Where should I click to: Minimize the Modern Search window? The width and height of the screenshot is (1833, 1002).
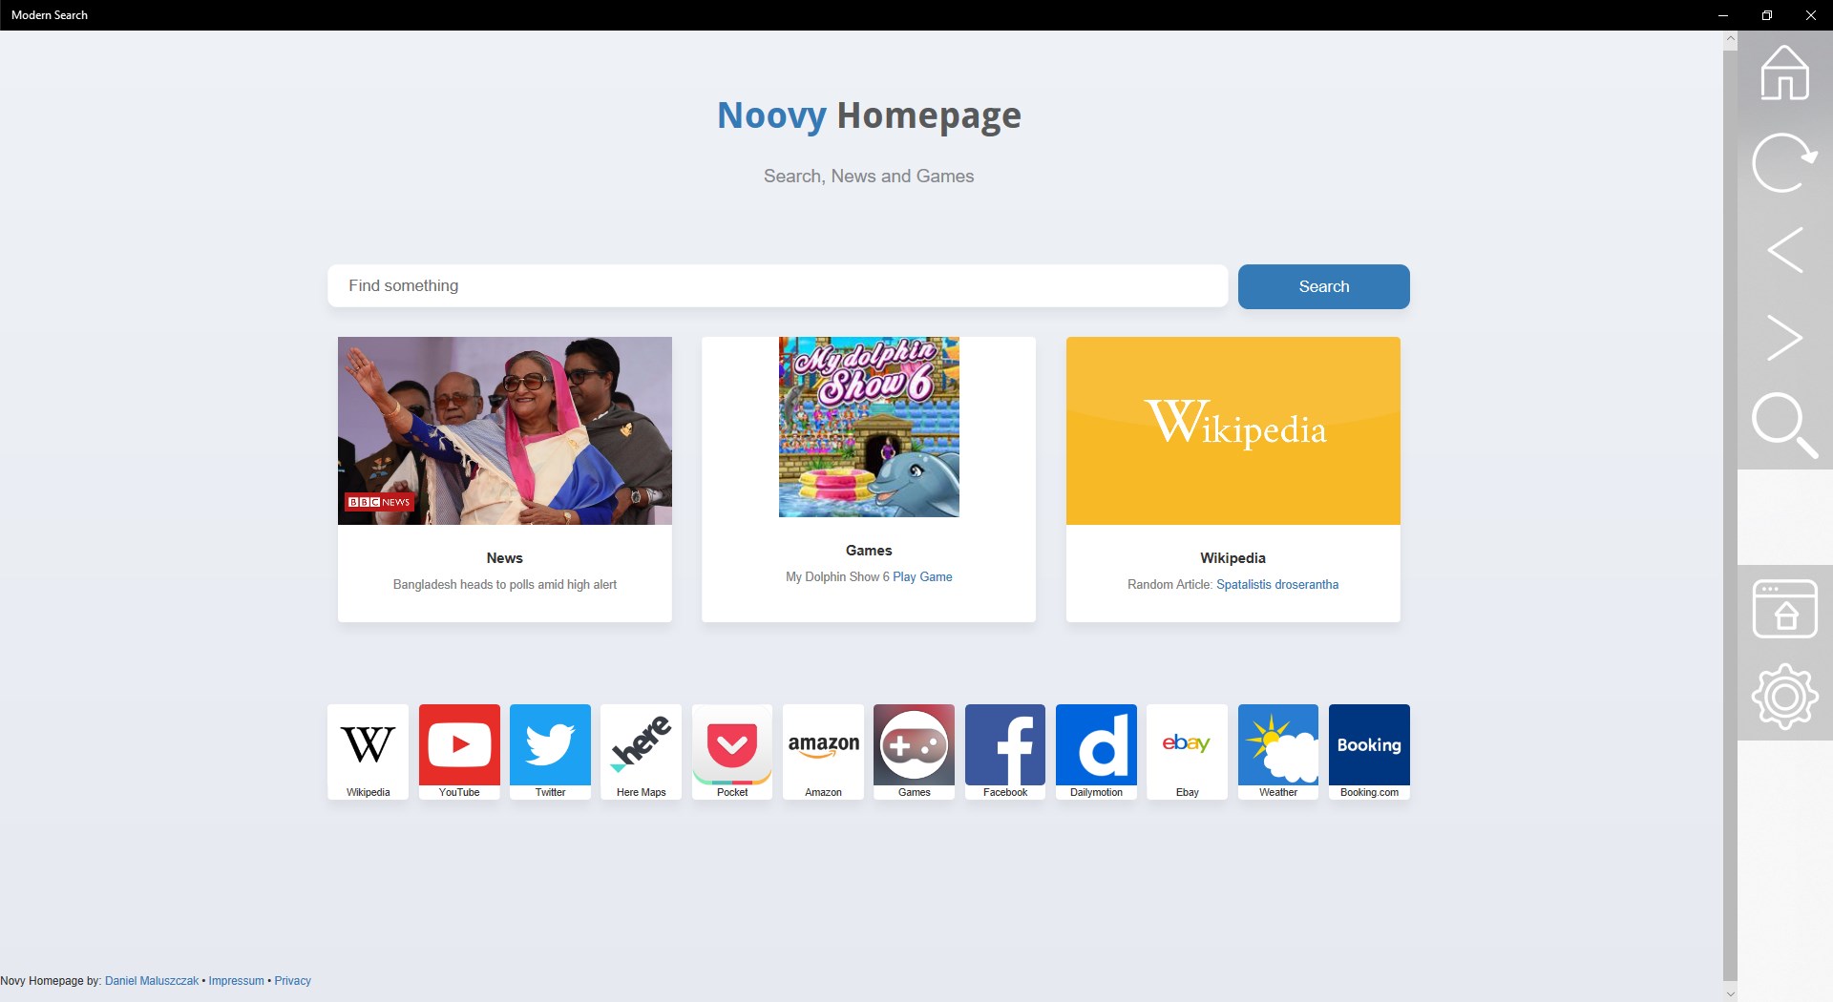[1723, 15]
